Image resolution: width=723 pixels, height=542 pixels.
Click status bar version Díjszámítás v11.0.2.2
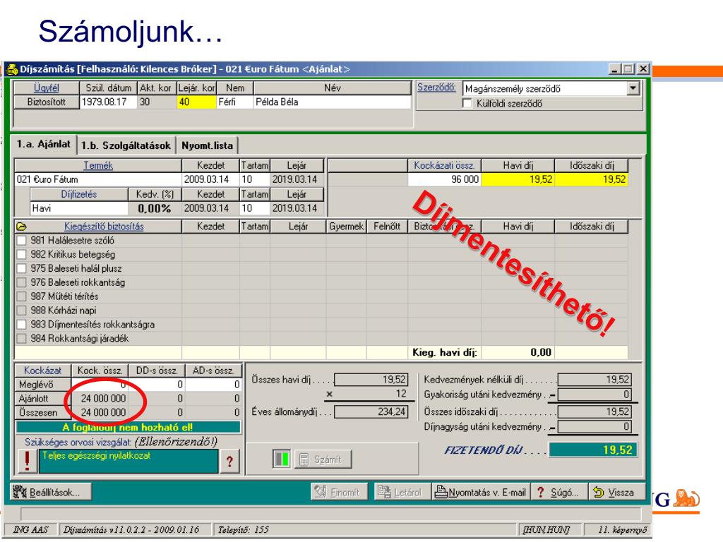pyautogui.click(x=131, y=530)
